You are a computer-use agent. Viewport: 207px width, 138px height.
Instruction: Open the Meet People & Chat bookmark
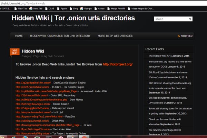141,9
